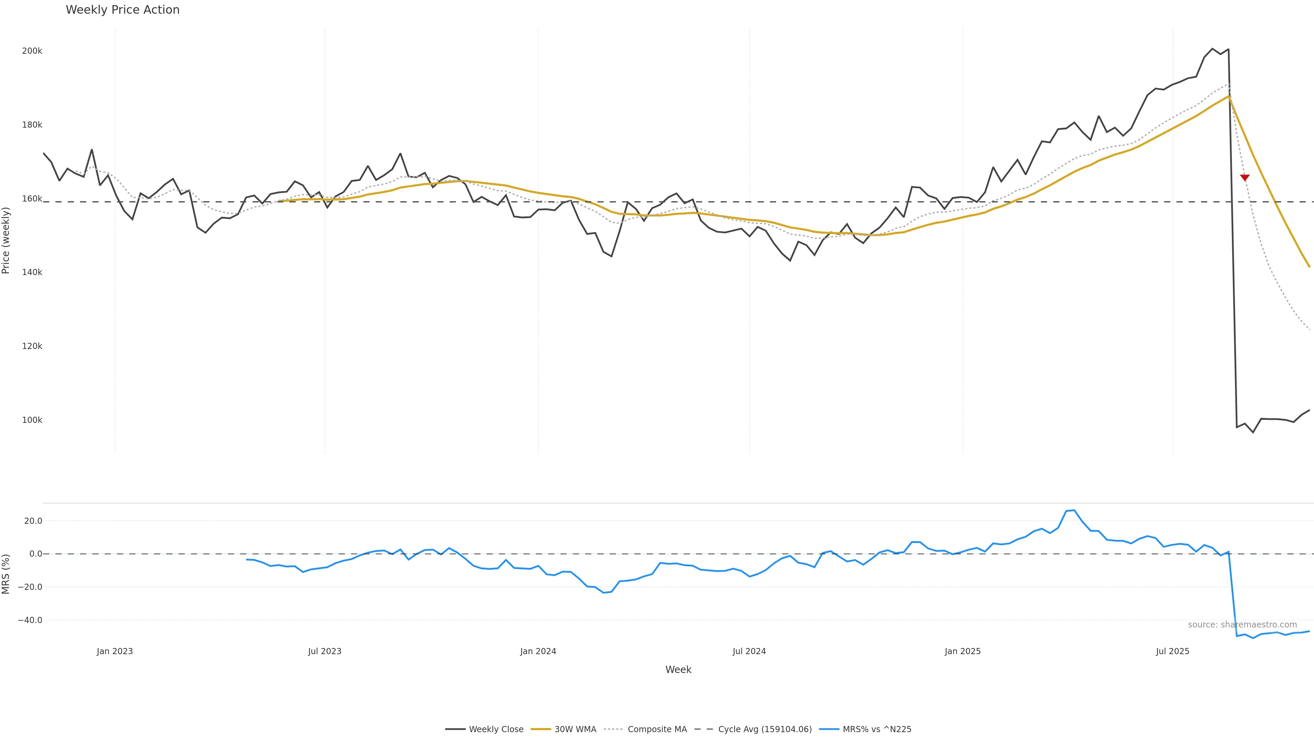
Task: Click the gold 30W WMA legend line swatch
Action: pyautogui.click(x=541, y=729)
